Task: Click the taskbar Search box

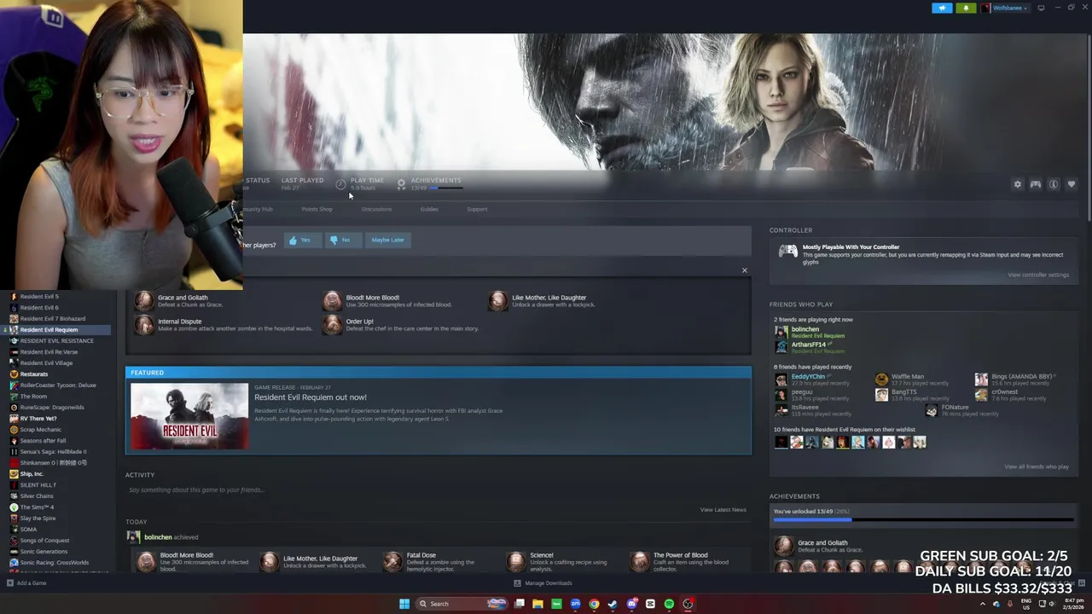Action: pos(463,604)
